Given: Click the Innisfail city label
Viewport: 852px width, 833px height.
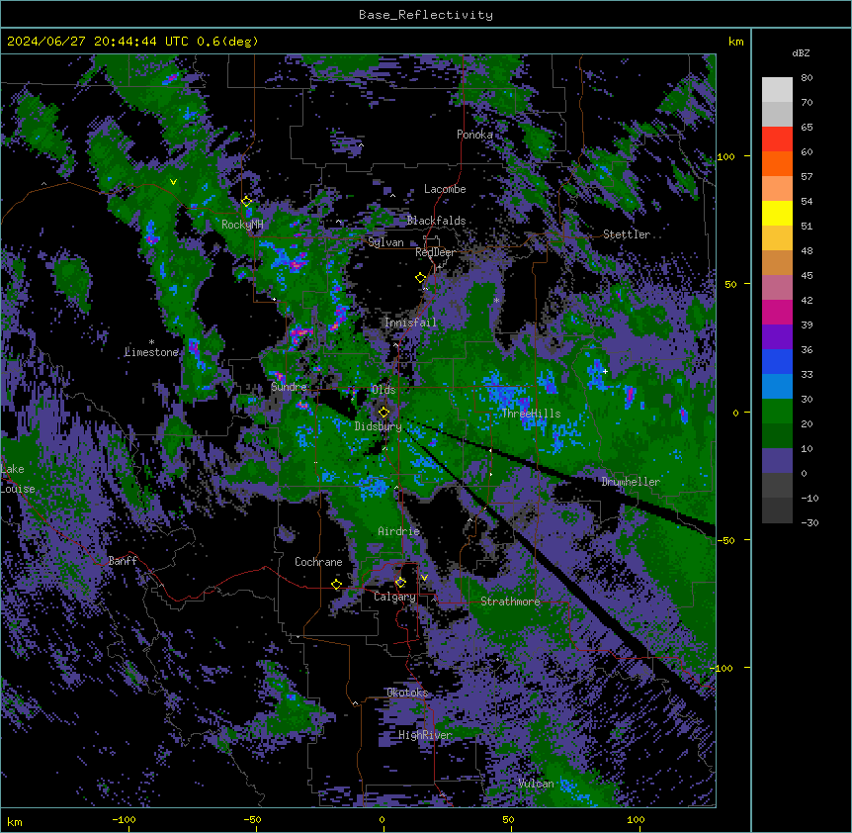Looking at the screenshot, I should click(x=410, y=323).
